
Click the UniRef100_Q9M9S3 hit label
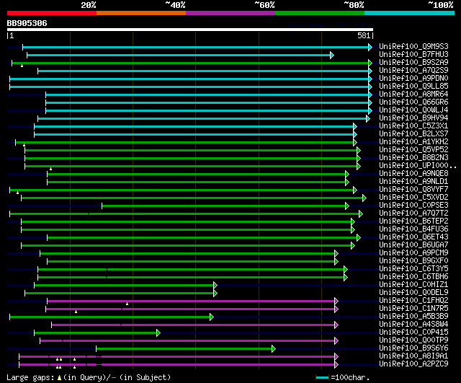(413, 46)
